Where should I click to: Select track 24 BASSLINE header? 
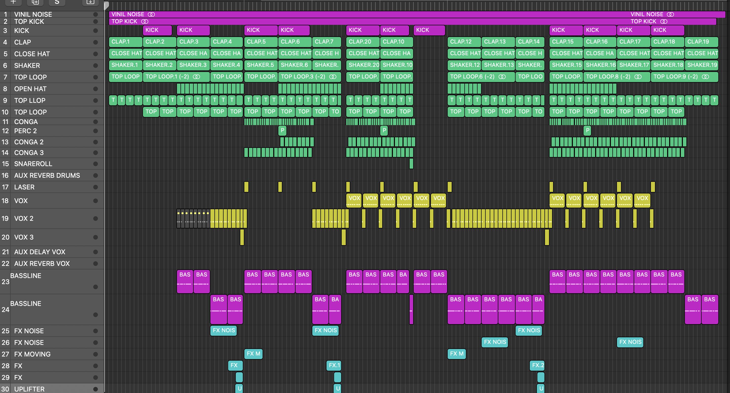coord(52,309)
